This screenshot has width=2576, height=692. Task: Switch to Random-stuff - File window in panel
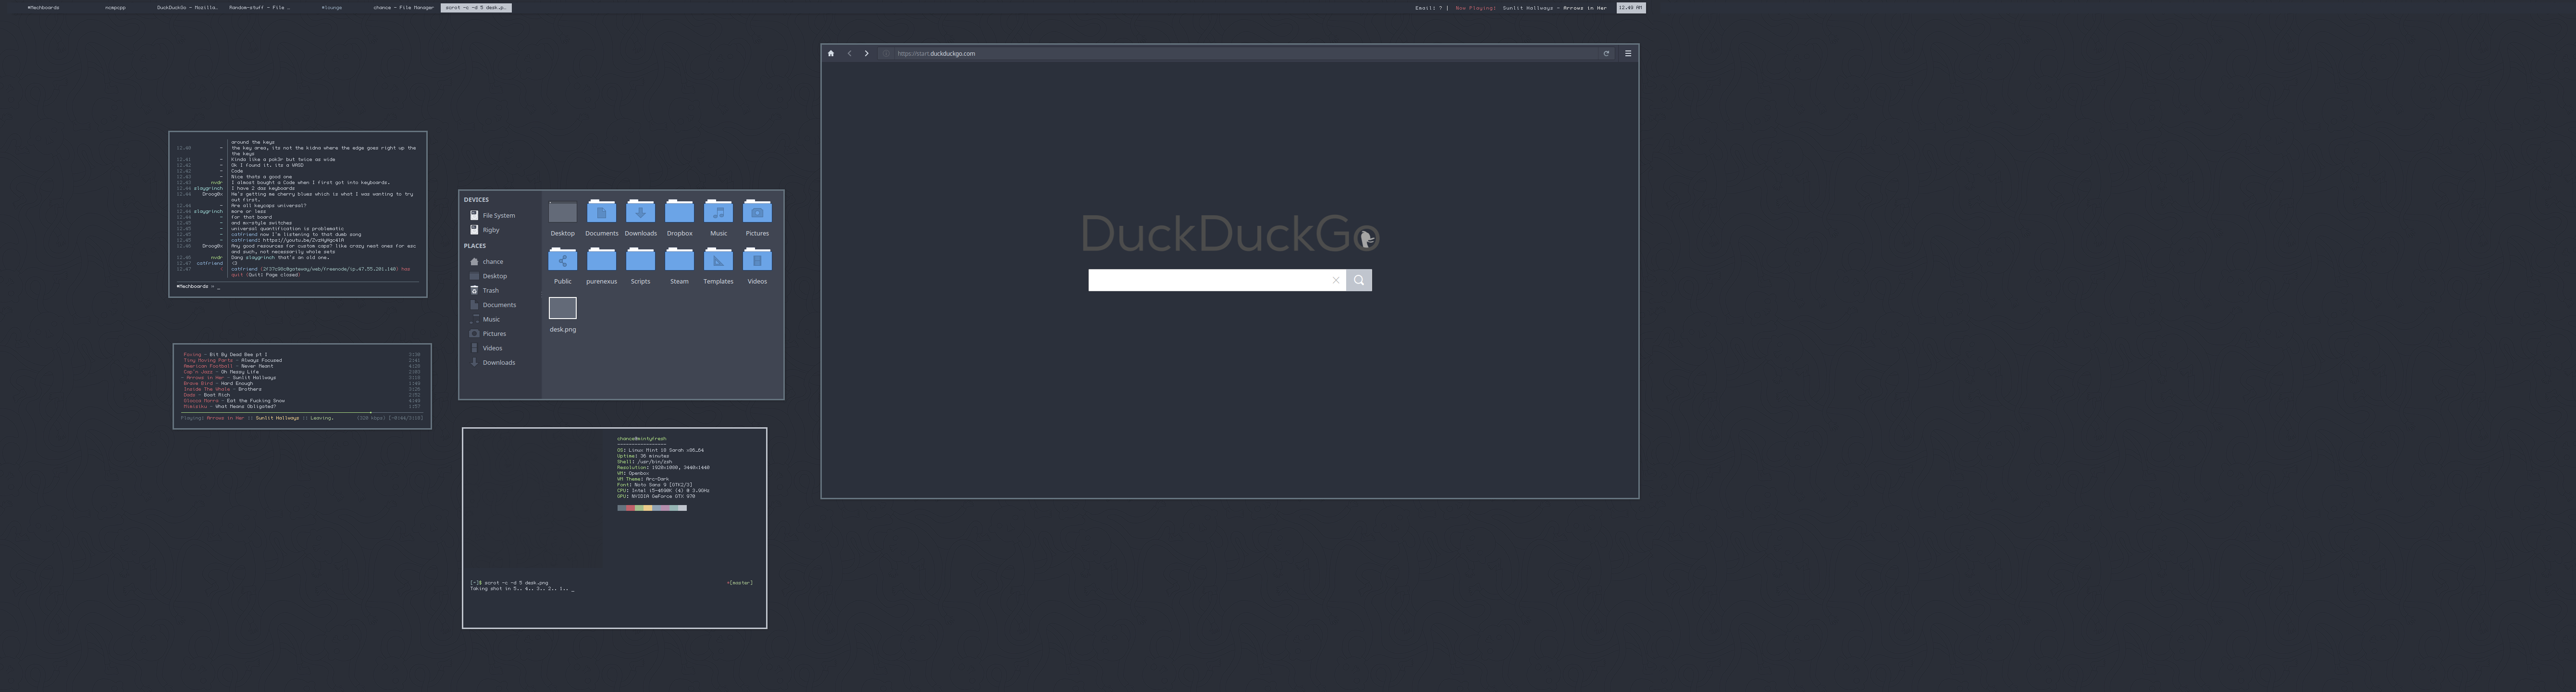[x=259, y=8]
